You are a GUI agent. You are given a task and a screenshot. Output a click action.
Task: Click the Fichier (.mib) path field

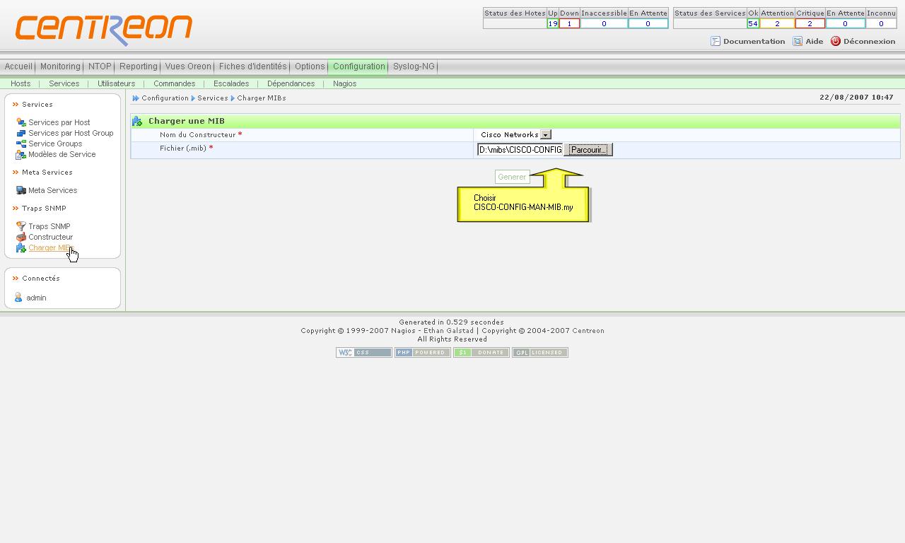point(520,150)
